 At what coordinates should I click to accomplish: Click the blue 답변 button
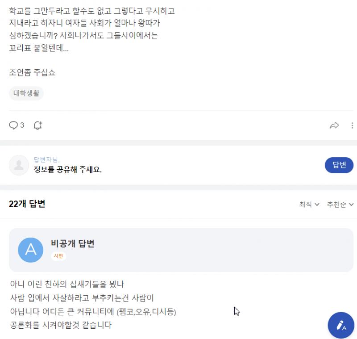339,165
